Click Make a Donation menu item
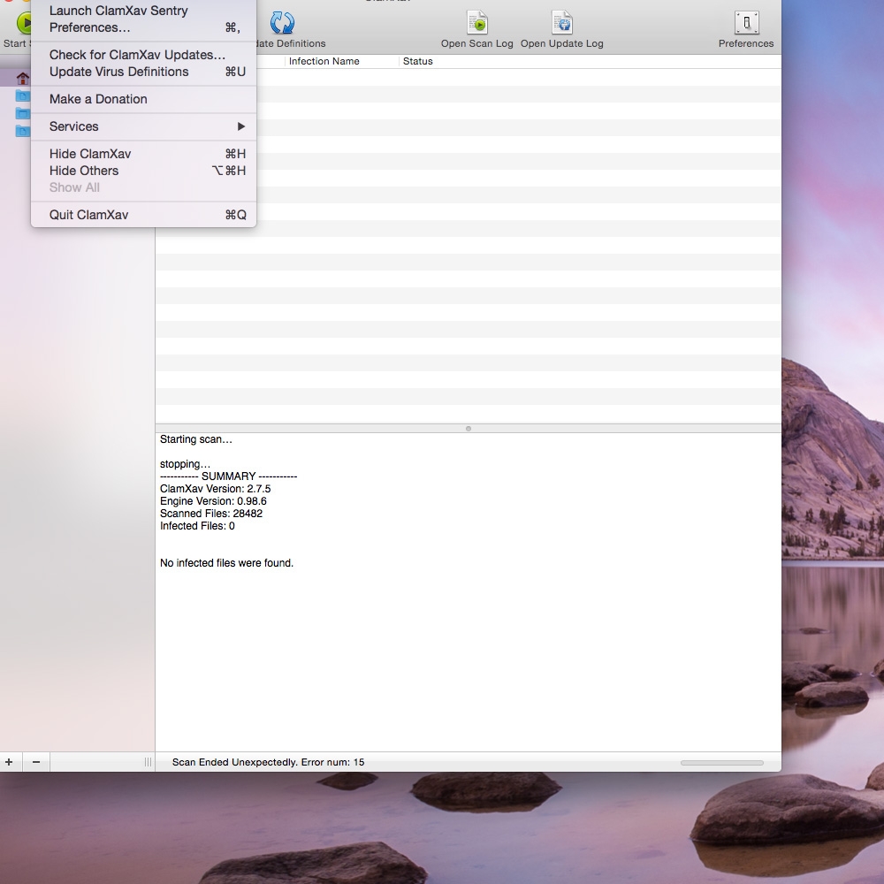 click(143, 99)
